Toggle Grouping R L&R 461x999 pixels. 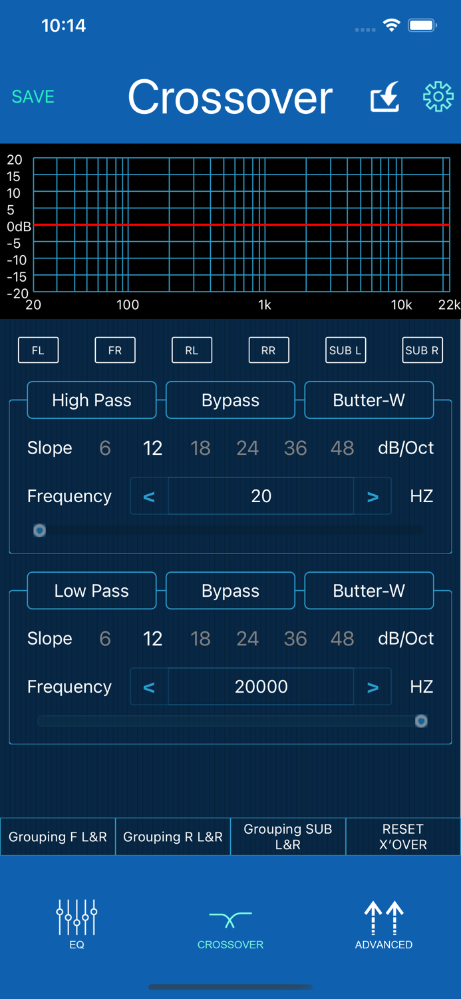[173, 837]
